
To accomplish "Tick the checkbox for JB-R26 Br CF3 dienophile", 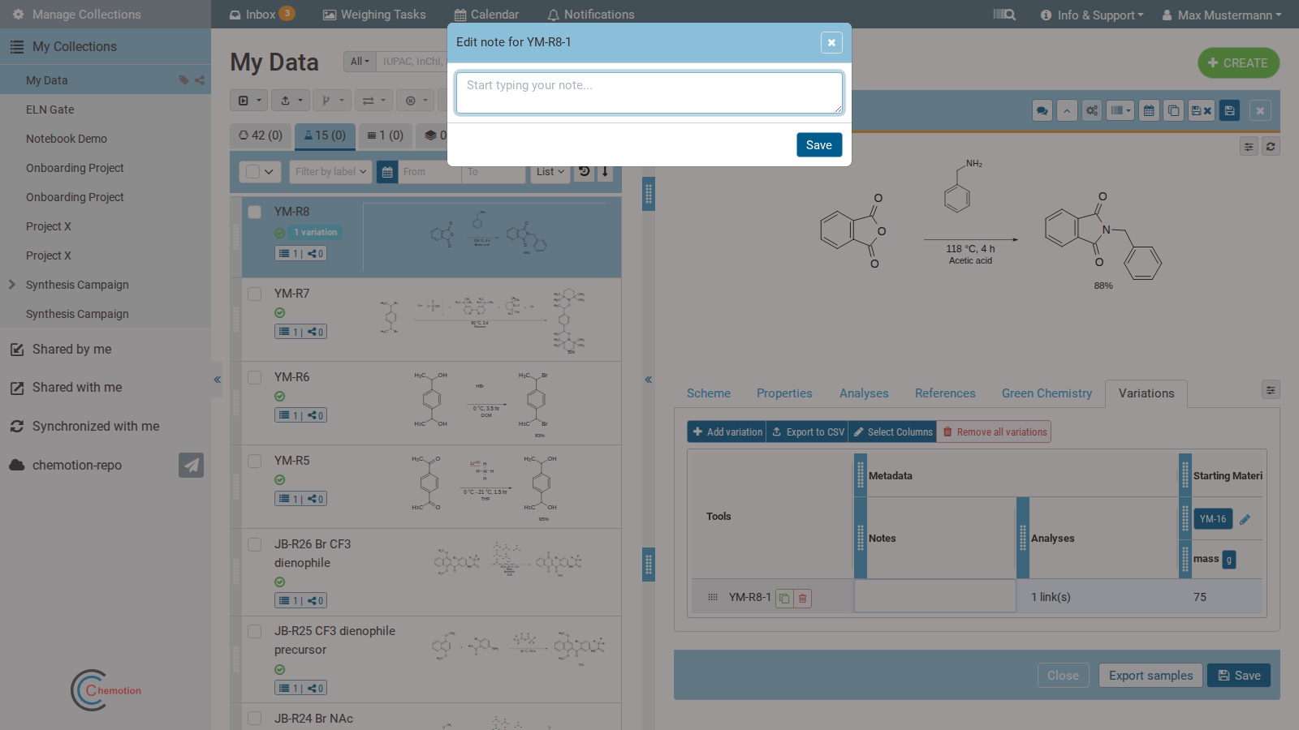I will [x=255, y=545].
